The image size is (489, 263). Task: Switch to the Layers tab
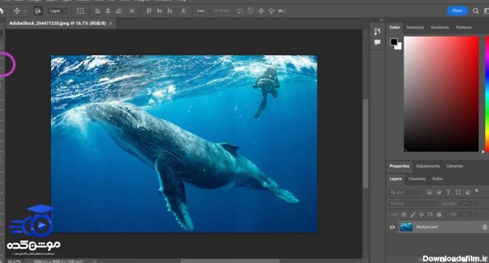[396, 179]
